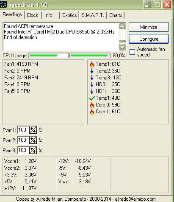Image resolution: width=174 pixels, height=202 pixels.
Task: Click the down arrow icon beside Temp3: -12C
Action: point(92,78)
